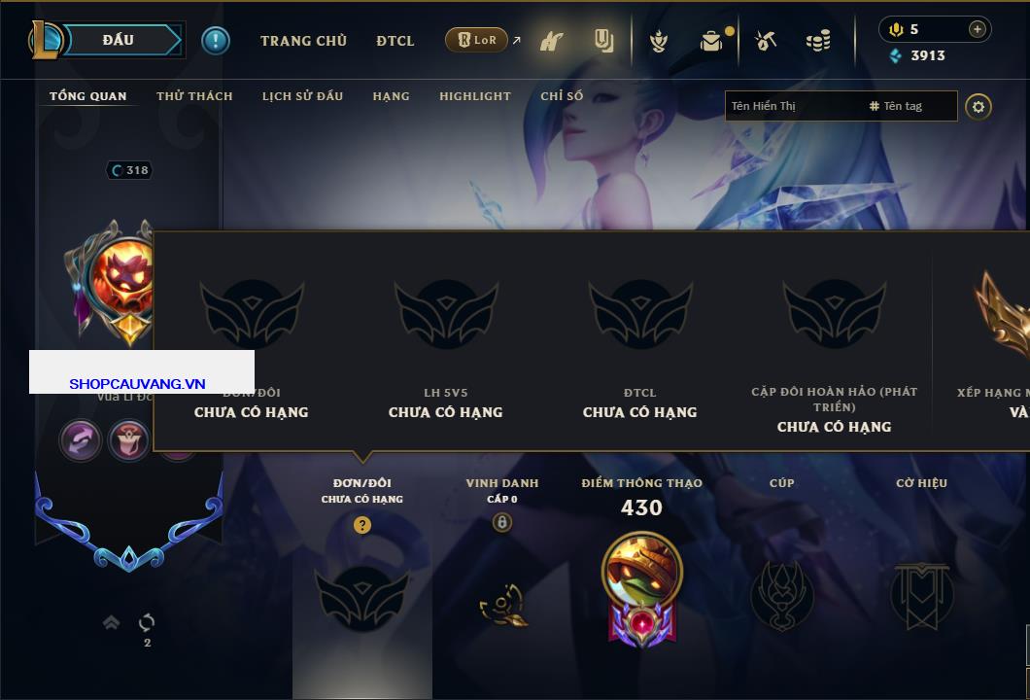
Task: Open the champion mastery portrait thumbnail
Action: tap(641, 569)
